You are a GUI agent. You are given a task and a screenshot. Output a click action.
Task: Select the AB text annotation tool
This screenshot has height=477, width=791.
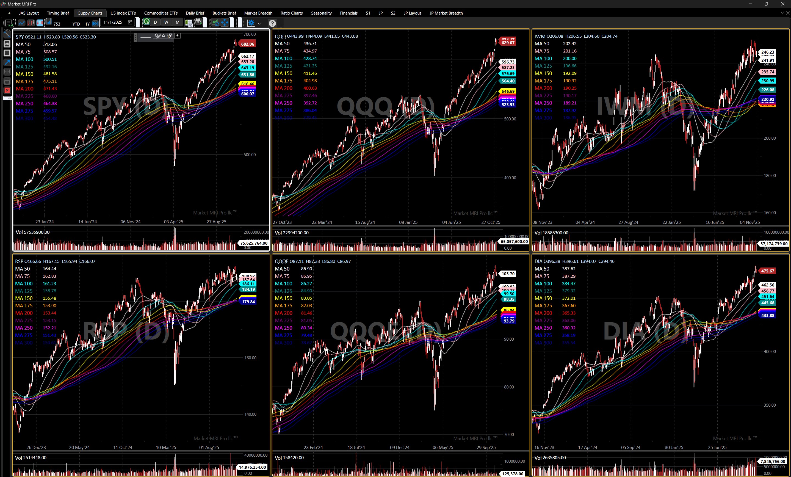pyautogui.click(x=7, y=43)
